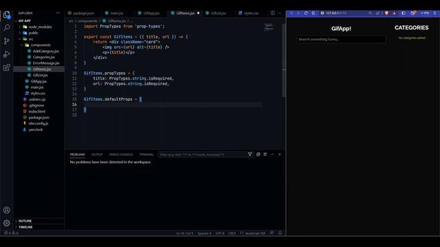
Task: Toggle the browser sidebar panel icon
Action: 404,13
